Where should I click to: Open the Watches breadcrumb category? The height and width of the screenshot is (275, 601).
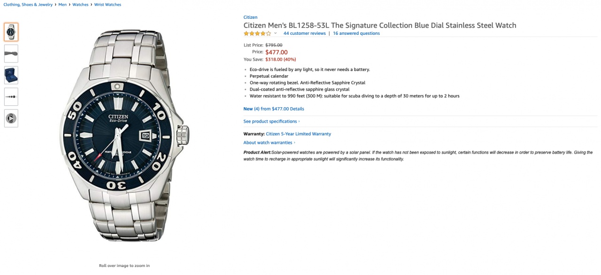[80, 5]
